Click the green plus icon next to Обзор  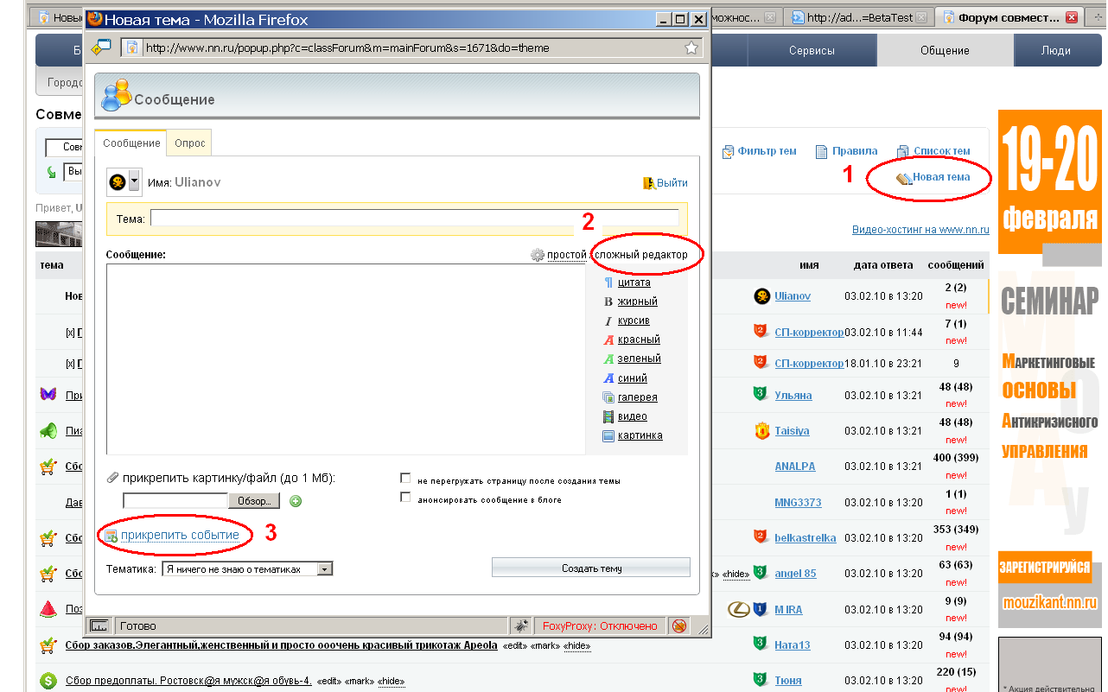pyautogui.click(x=296, y=501)
